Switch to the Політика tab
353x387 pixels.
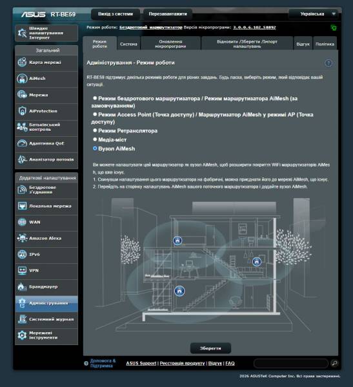pos(325,44)
